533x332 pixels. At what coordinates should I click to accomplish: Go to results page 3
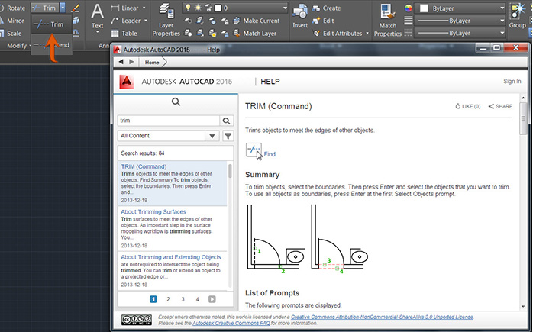click(x=183, y=299)
